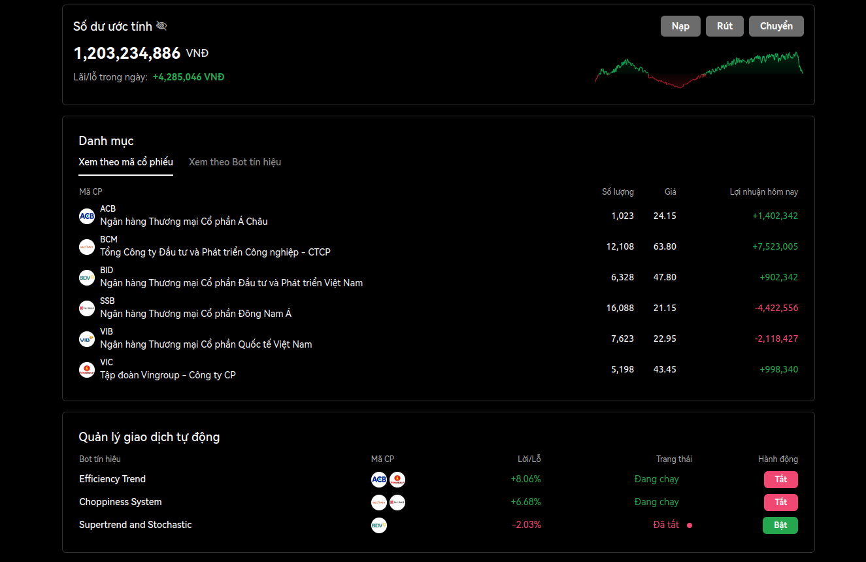Click the BCM logo in portfolio list
866x562 pixels.
(87, 246)
